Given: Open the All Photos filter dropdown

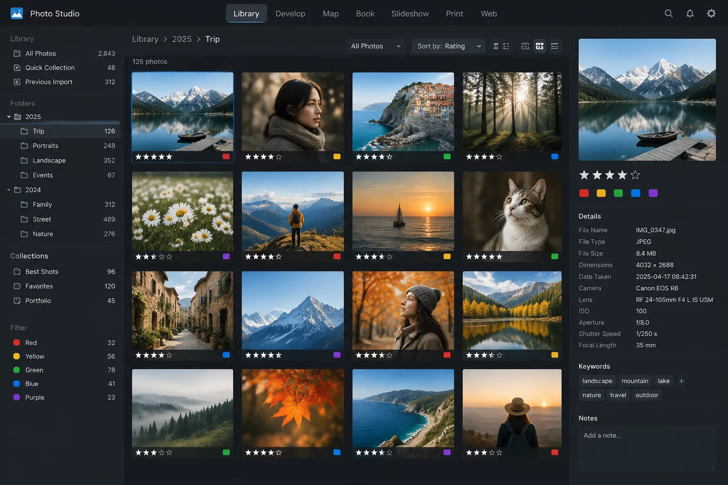Looking at the screenshot, I should [x=375, y=46].
